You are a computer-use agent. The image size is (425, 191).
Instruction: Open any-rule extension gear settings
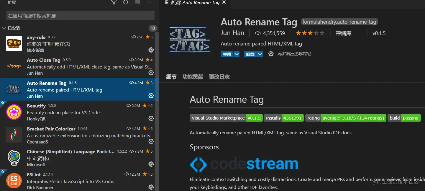[x=151, y=50]
